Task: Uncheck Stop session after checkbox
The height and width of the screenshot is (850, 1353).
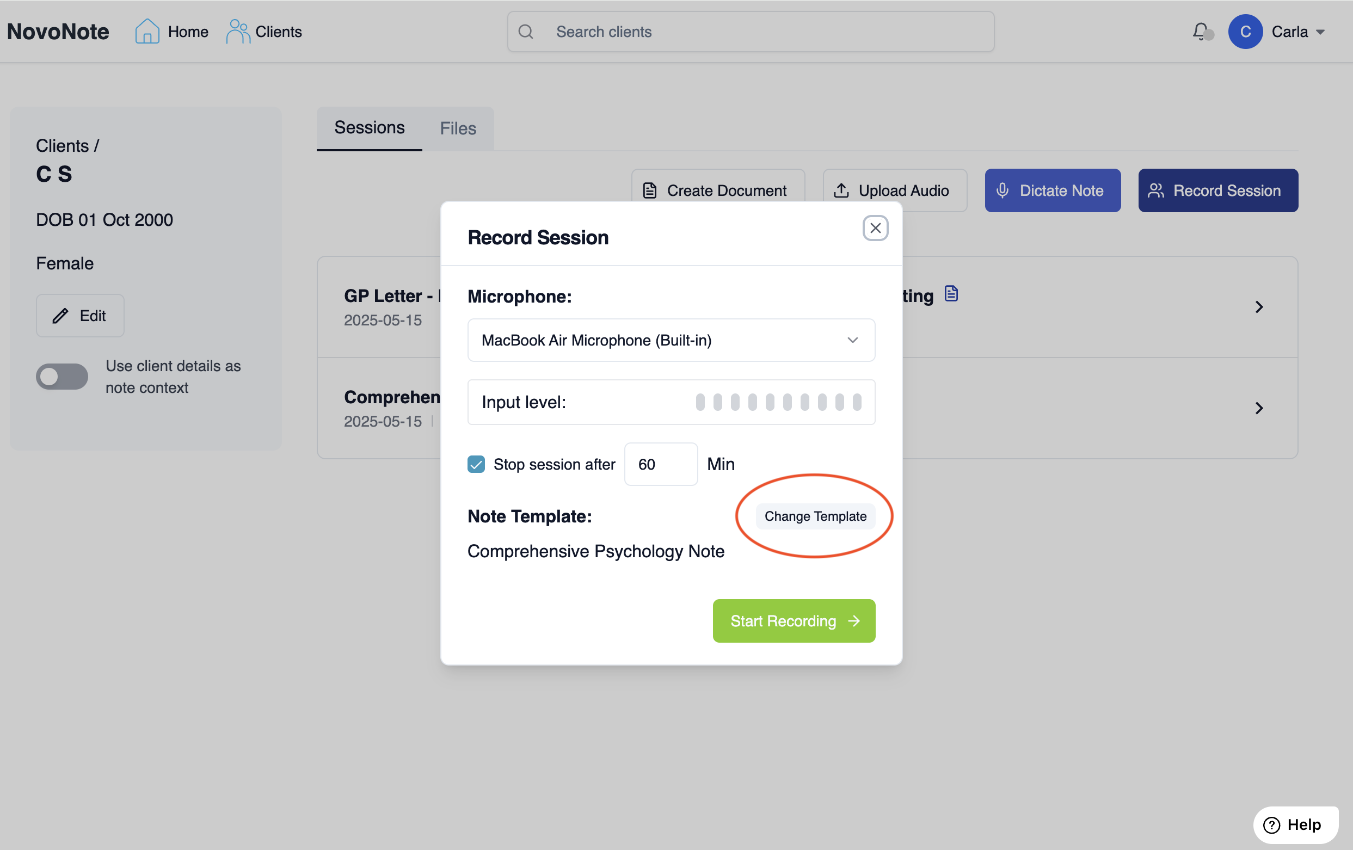Action: pyautogui.click(x=476, y=464)
